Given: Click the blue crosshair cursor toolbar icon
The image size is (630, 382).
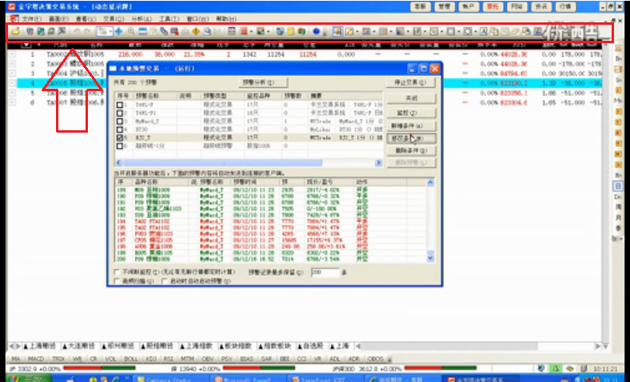Looking at the screenshot, I should 119,31.
